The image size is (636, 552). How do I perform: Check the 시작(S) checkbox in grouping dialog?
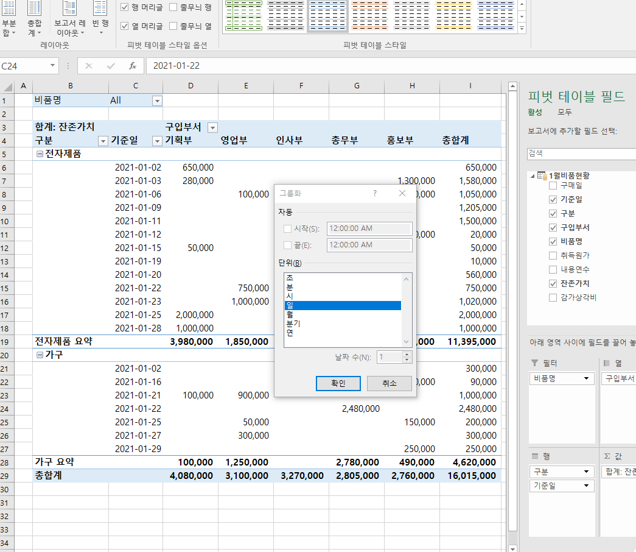point(288,228)
